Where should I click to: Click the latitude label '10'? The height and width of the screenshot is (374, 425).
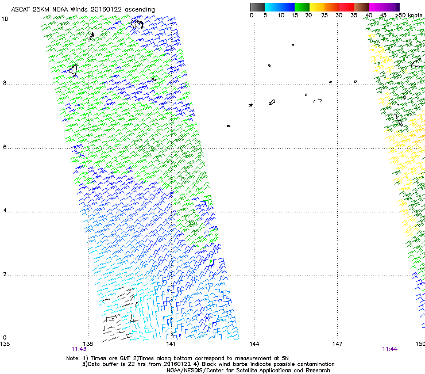[5, 19]
